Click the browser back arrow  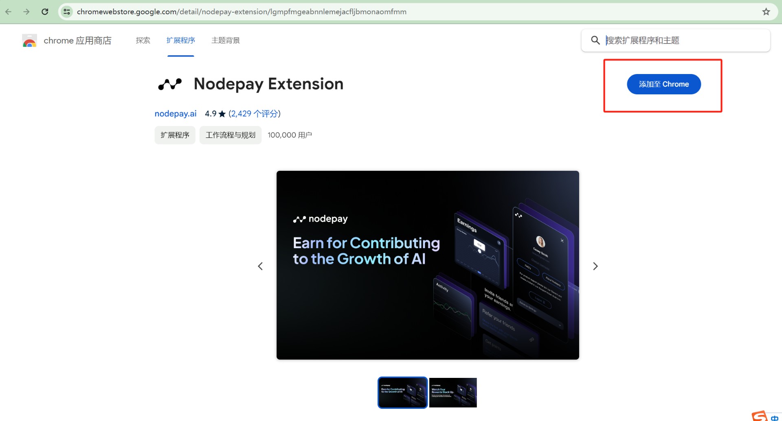pos(9,12)
